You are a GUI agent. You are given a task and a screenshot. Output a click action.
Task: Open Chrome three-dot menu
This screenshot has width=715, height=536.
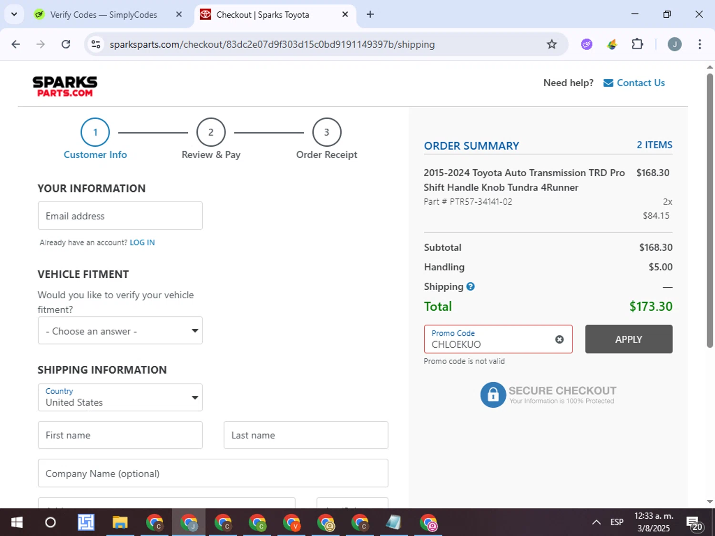coord(700,44)
